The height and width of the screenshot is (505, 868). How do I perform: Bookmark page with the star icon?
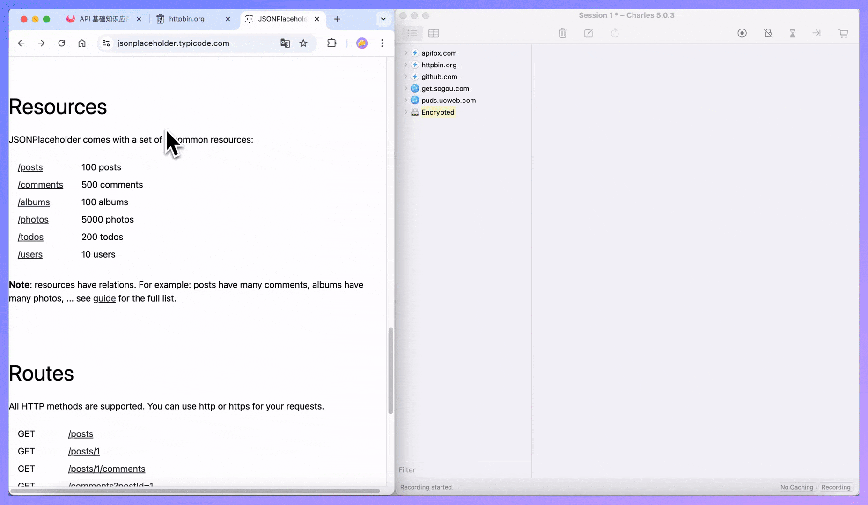coord(303,43)
